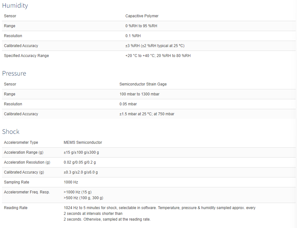Click the Reading Rate row label
Image resolution: width=297 pixels, height=228 pixels.
pos(16,208)
